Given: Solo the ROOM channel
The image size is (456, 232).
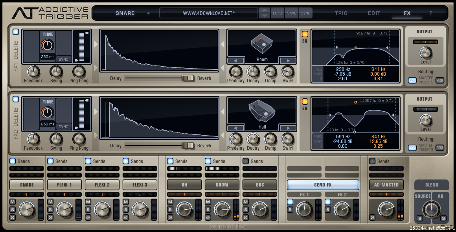Looking at the screenshot, I should pos(208,209).
